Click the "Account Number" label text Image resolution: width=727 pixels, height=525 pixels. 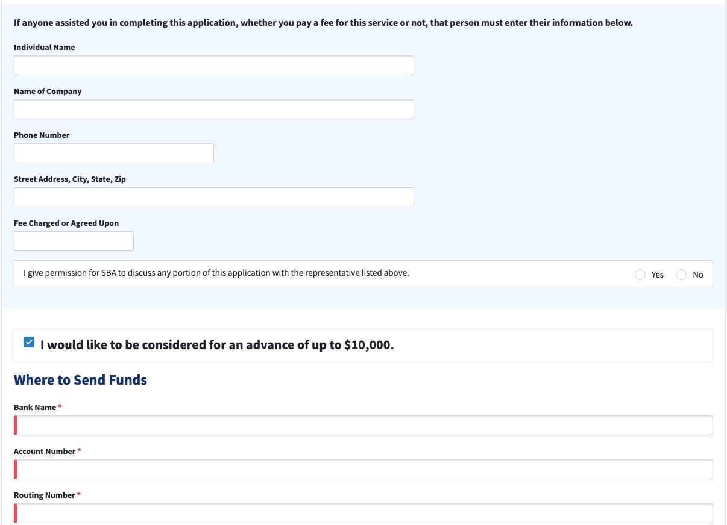point(45,451)
